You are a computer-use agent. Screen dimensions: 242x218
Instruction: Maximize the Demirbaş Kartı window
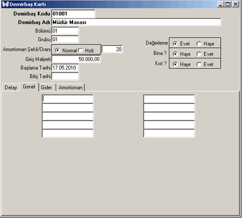pyautogui.click(x=227, y=4)
